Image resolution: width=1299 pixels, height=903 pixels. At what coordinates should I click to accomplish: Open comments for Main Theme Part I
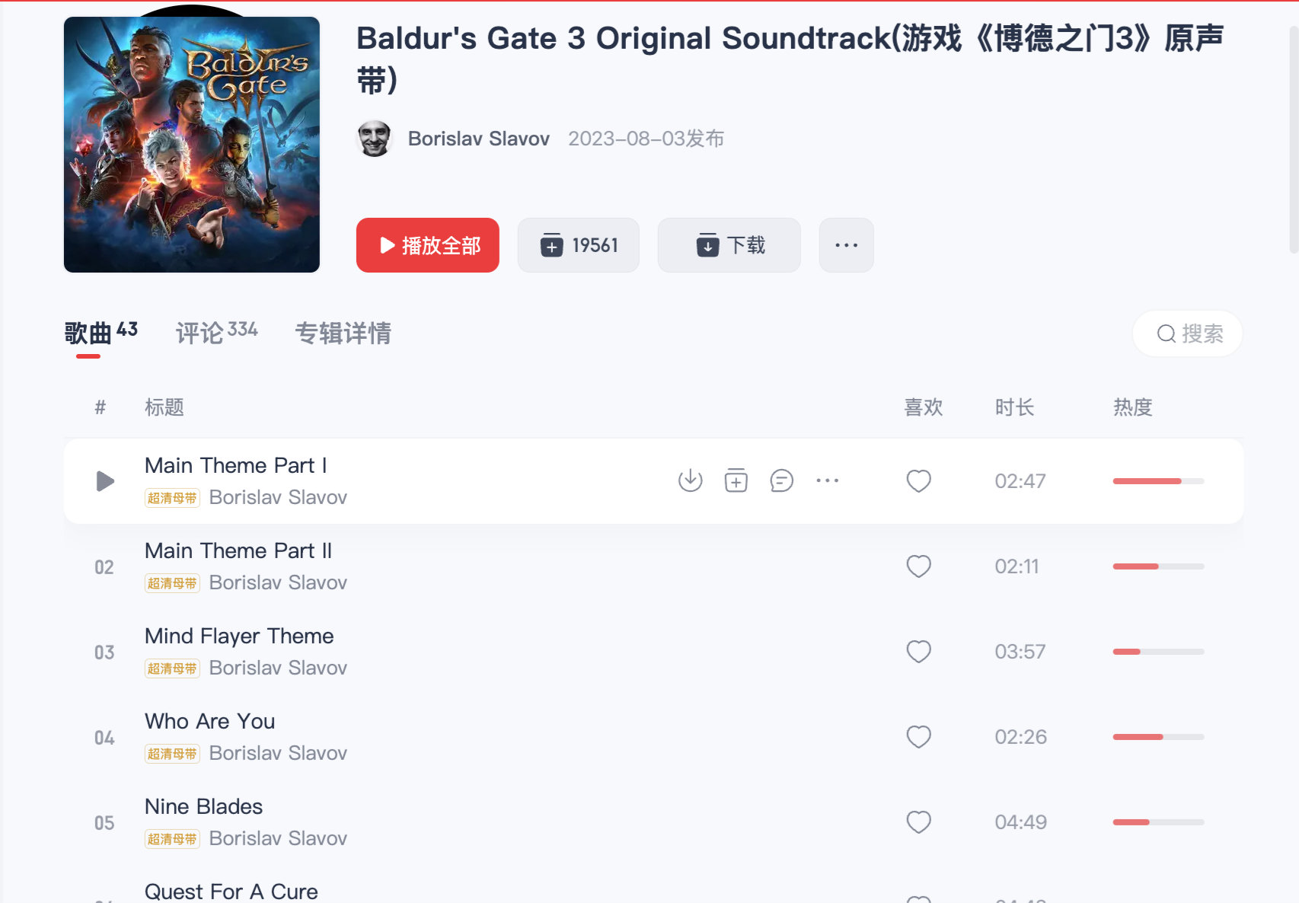tap(782, 480)
